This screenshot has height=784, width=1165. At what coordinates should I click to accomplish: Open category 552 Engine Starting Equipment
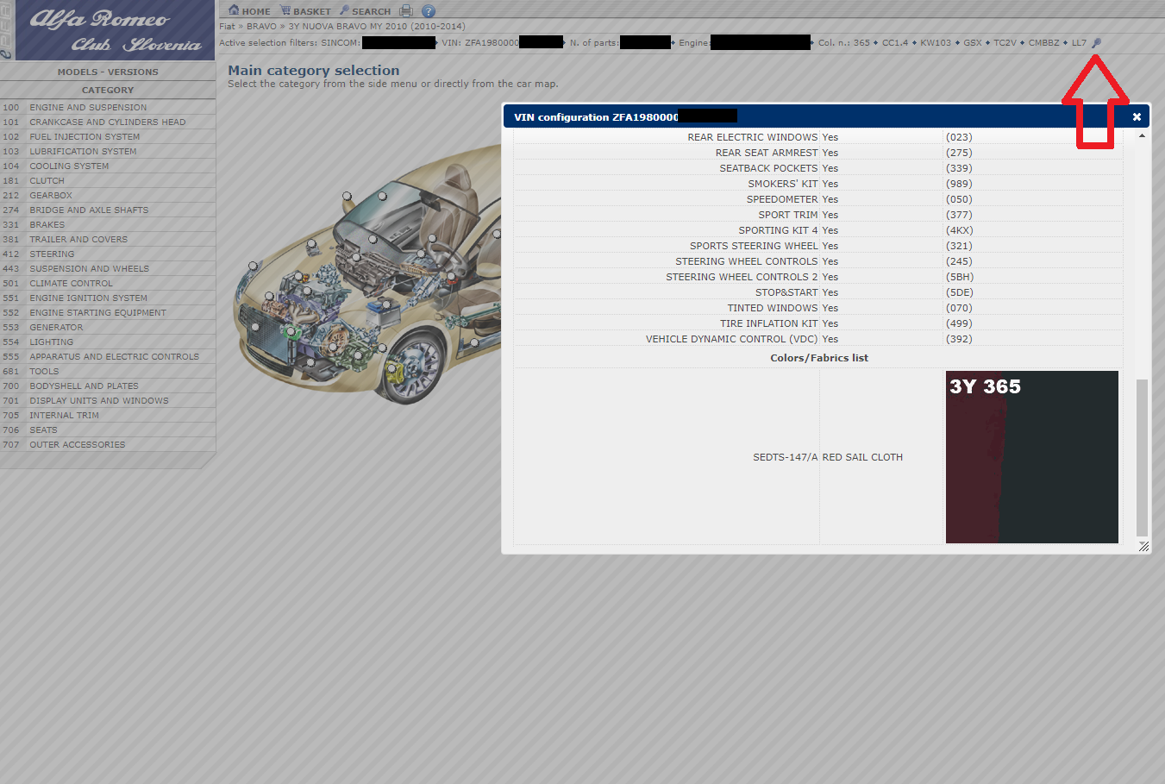tap(108, 312)
